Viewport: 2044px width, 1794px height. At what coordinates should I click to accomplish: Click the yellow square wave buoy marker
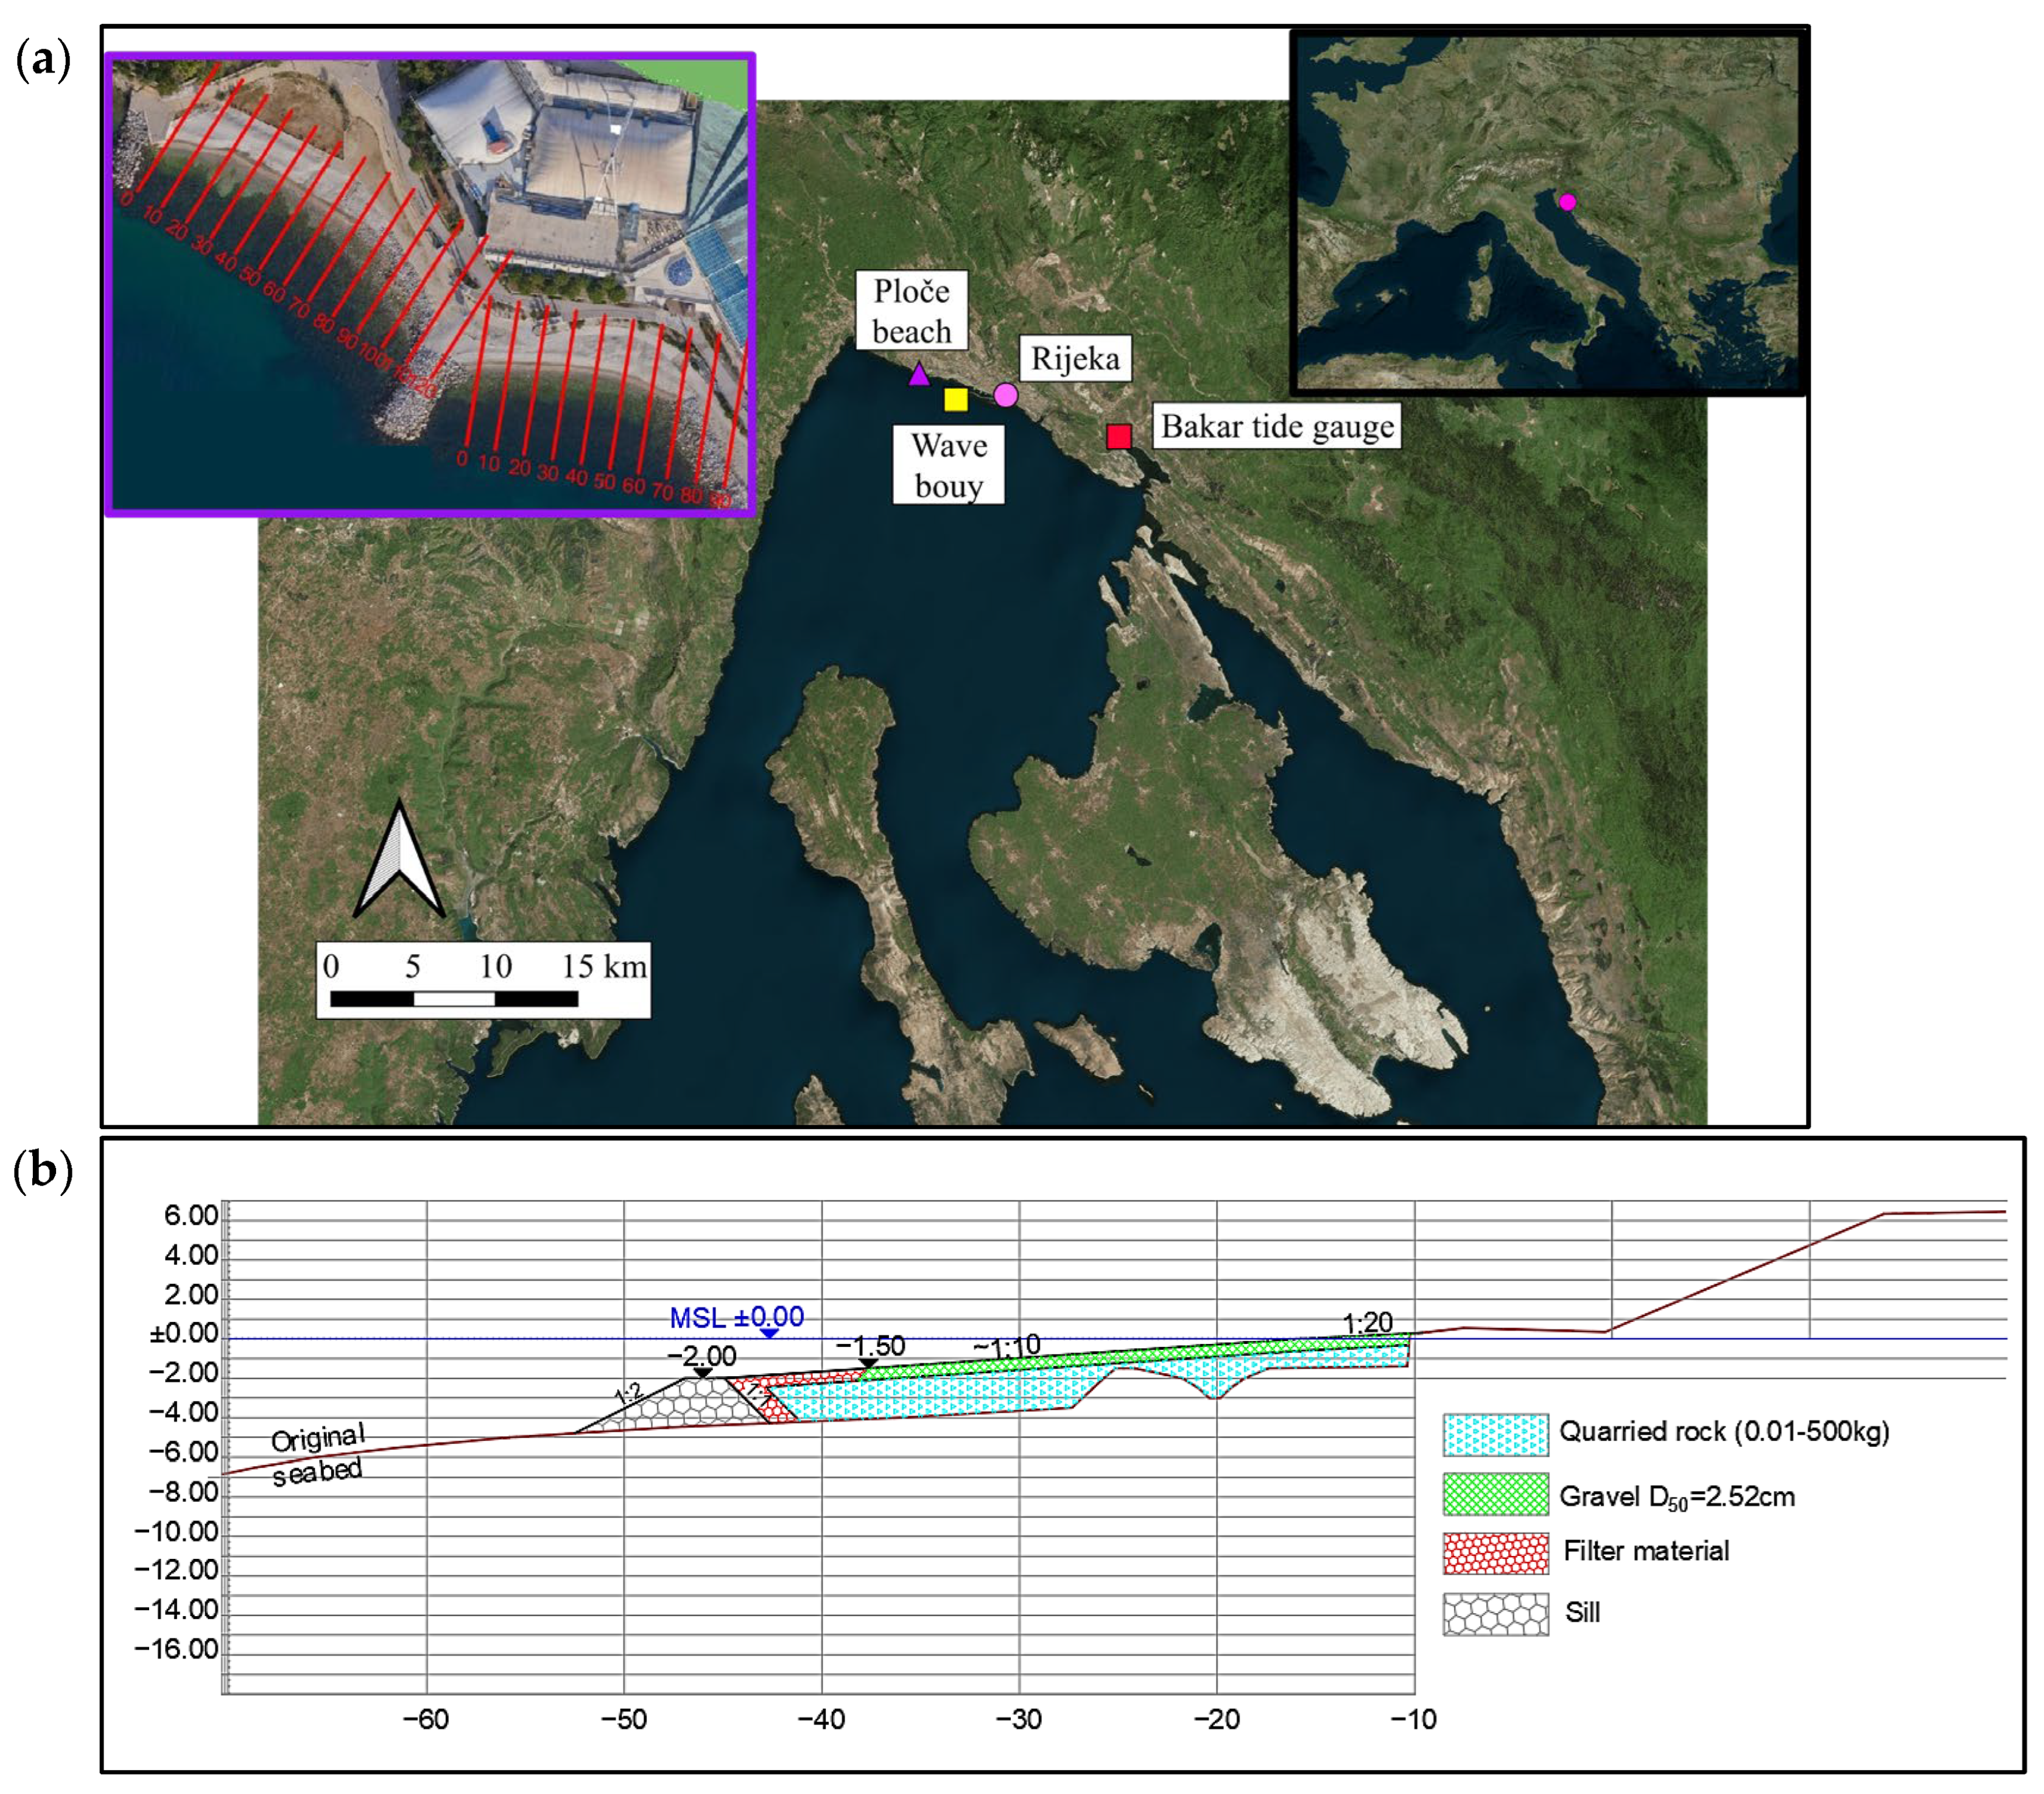pyautogui.click(x=956, y=399)
